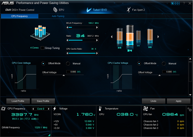Select Manual mode for CPU Core Voltage
This screenshot has width=193, height=137.
[68, 63]
